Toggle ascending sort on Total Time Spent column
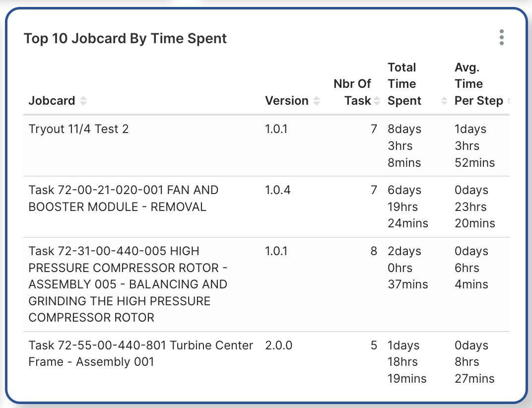Viewport: 532px width, 408px height. (x=443, y=98)
